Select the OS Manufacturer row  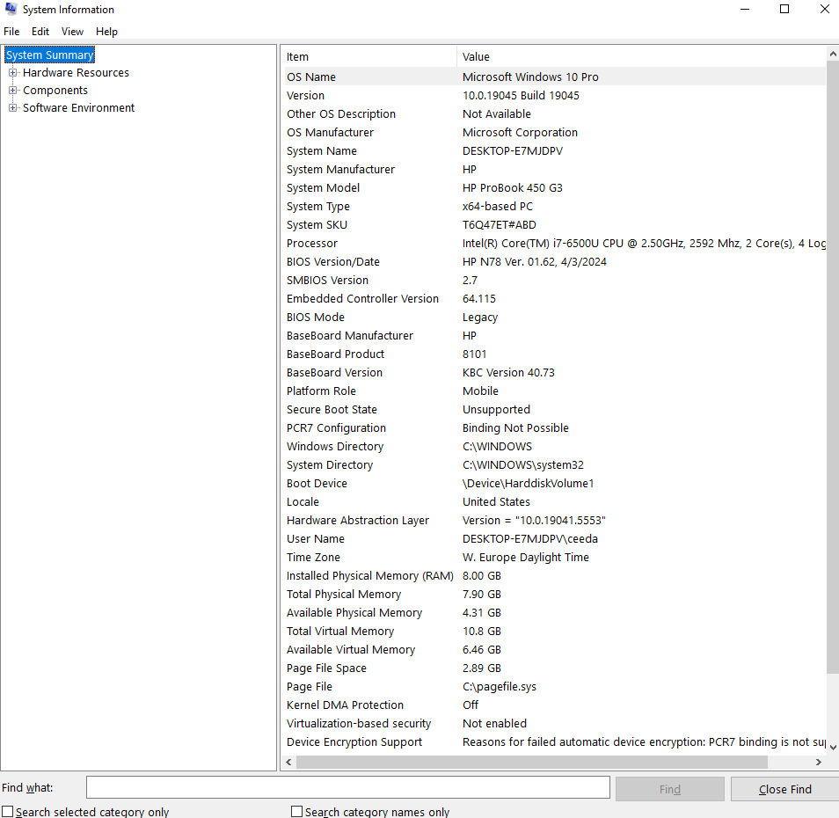[x=553, y=132]
